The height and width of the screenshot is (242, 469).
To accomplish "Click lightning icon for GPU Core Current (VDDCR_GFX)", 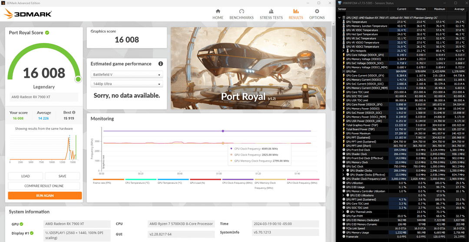I will (x=343, y=76).
